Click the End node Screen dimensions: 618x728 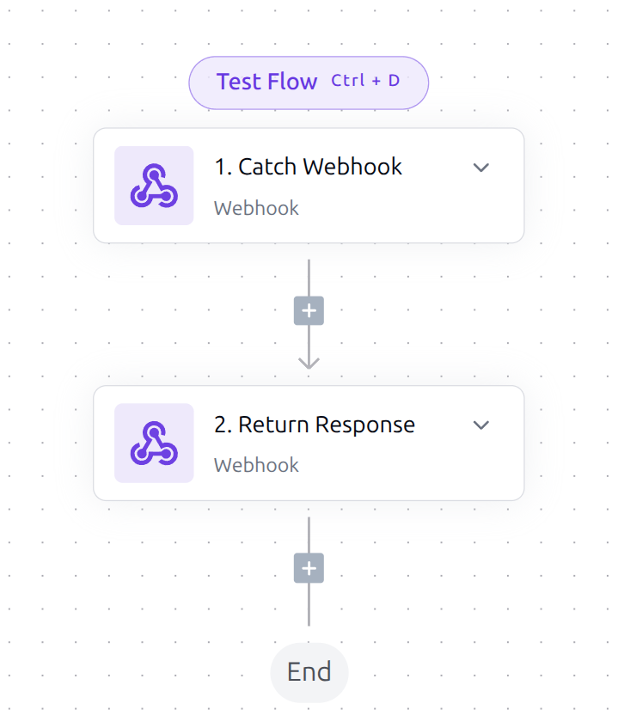(309, 672)
